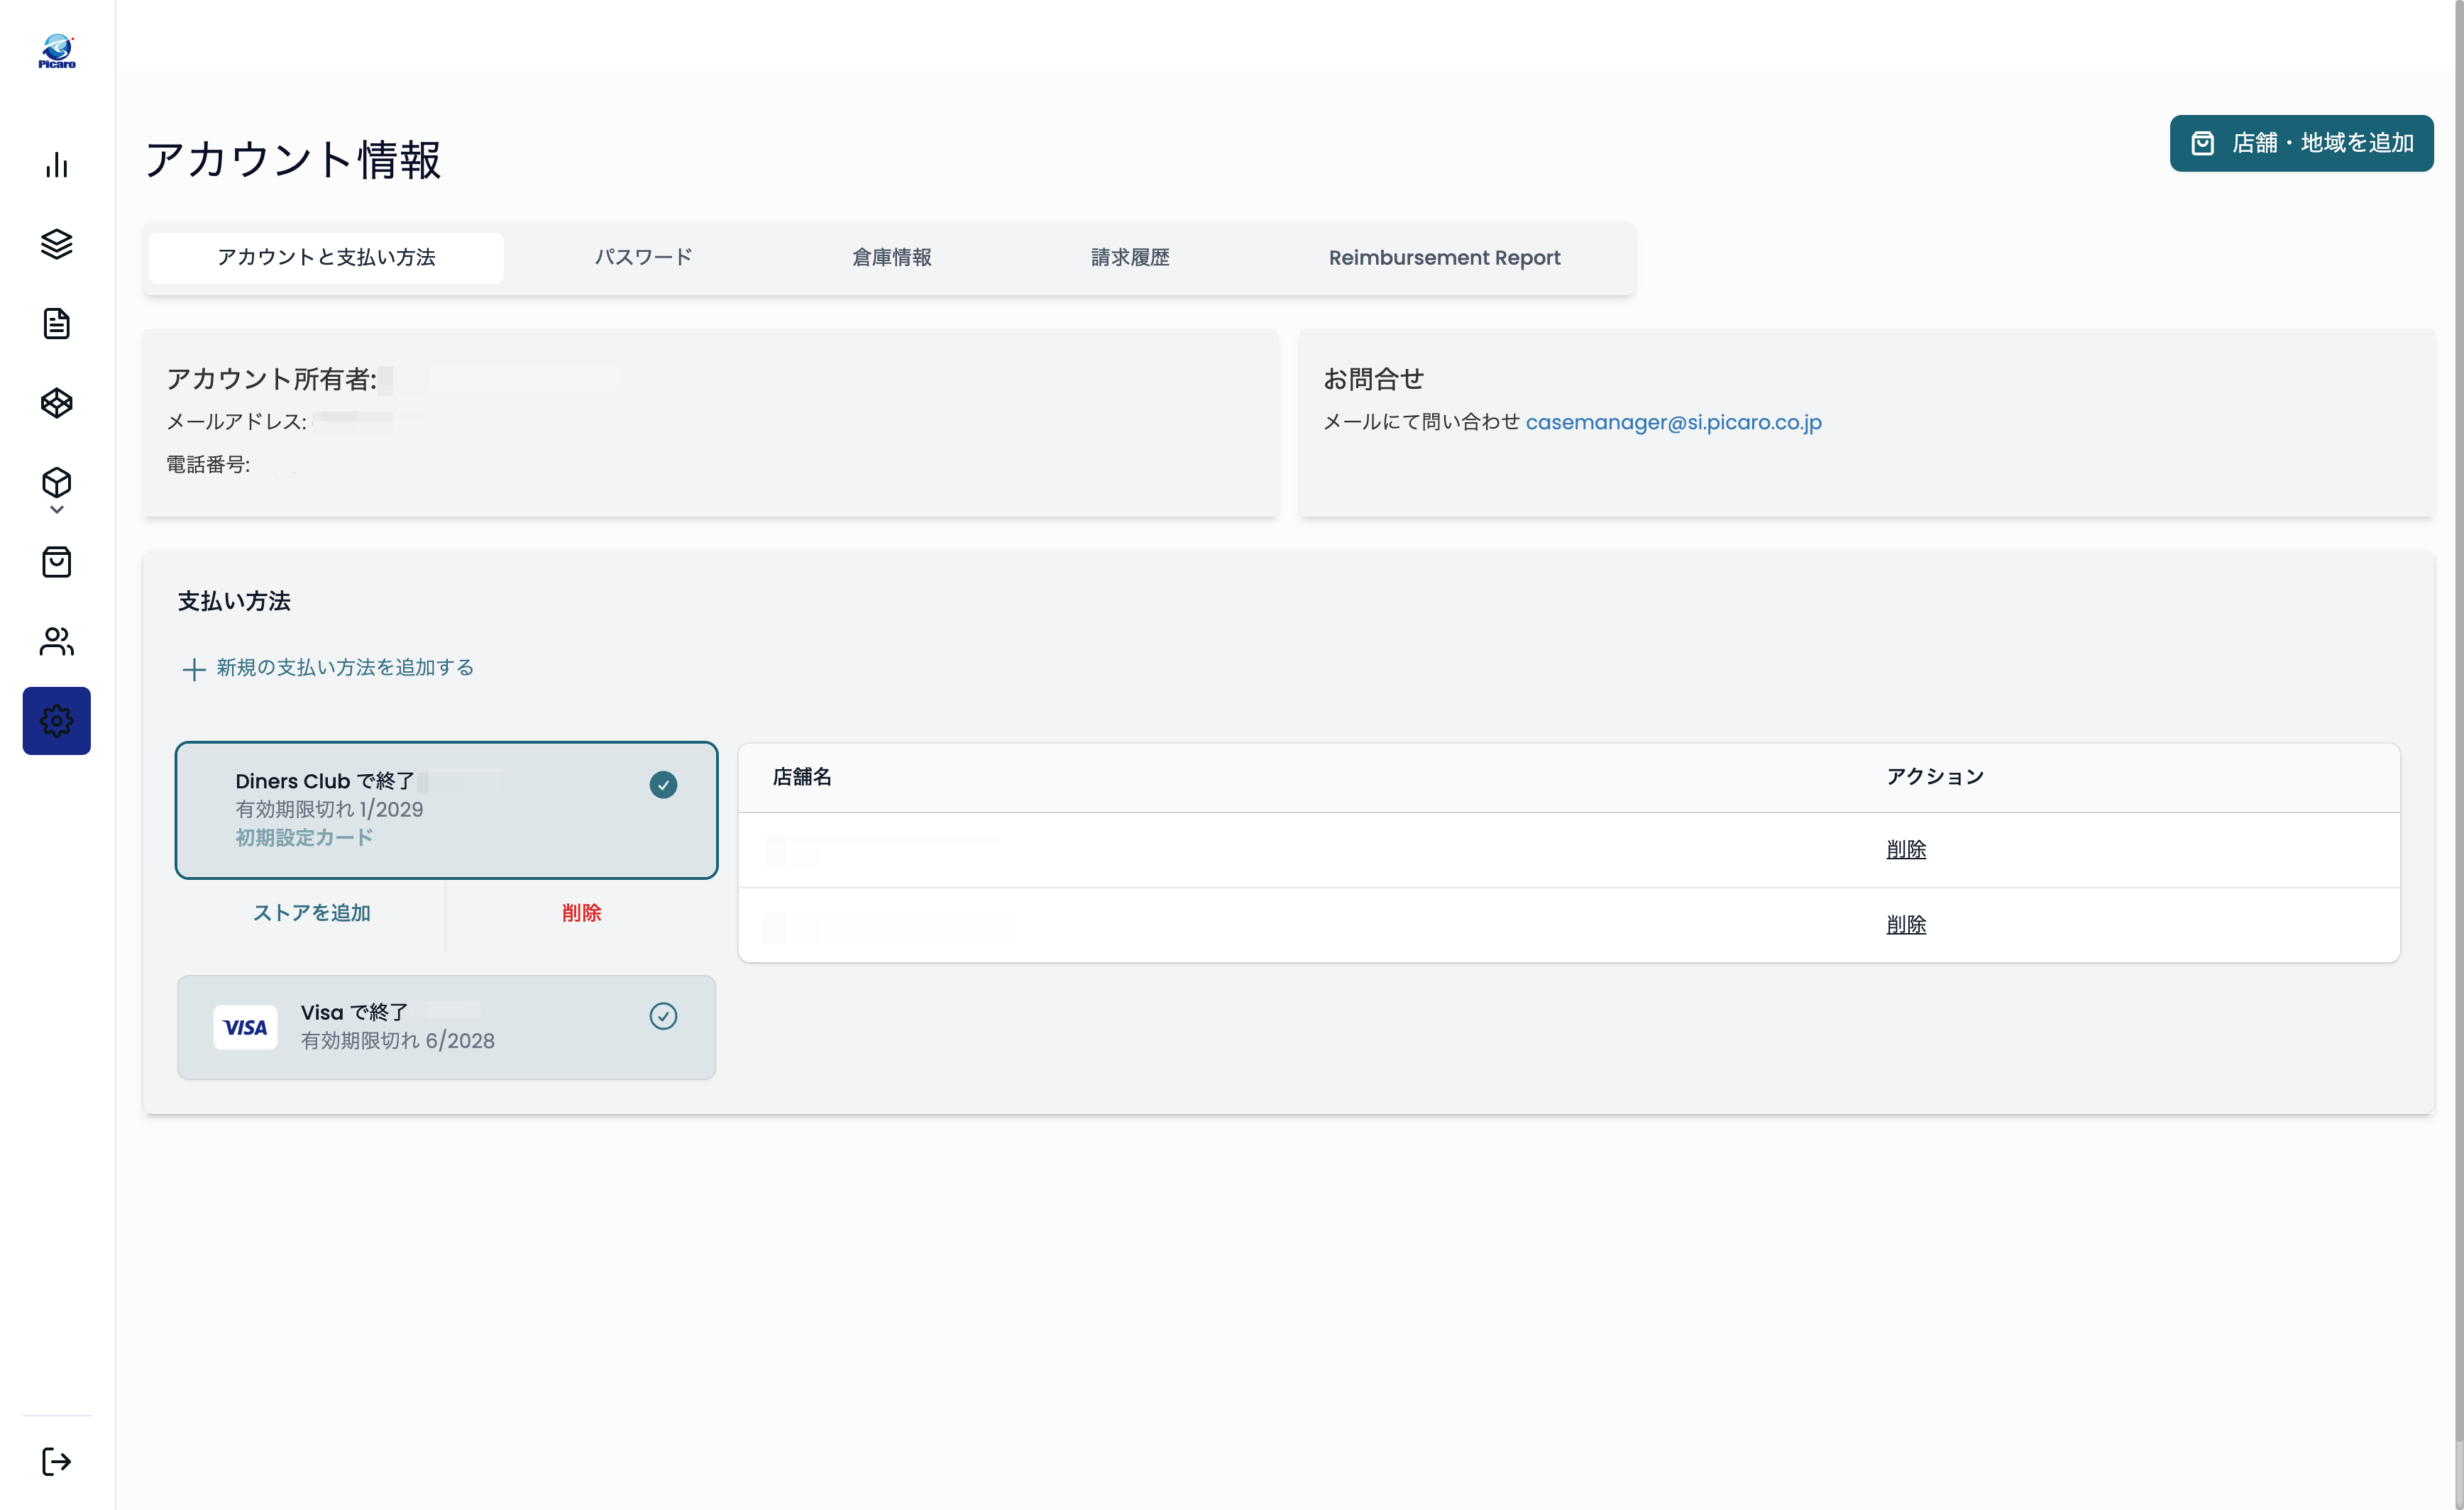Screen dimensions: 2464x1510
Task: Switch to the 倉庫情報 tab
Action: (892, 258)
